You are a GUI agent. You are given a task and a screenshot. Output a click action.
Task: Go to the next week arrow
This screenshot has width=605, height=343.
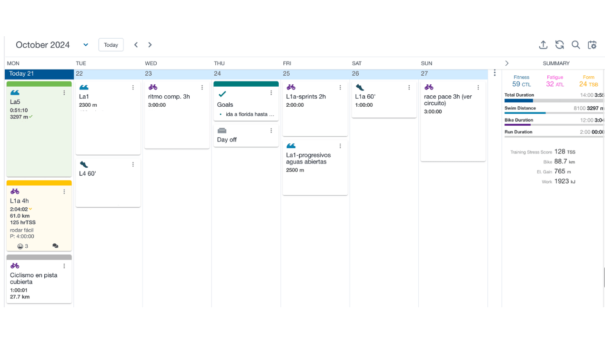click(x=150, y=45)
